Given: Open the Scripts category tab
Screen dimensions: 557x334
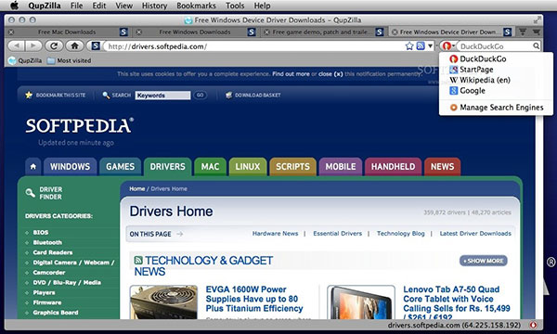Looking at the screenshot, I should coord(292,166).
